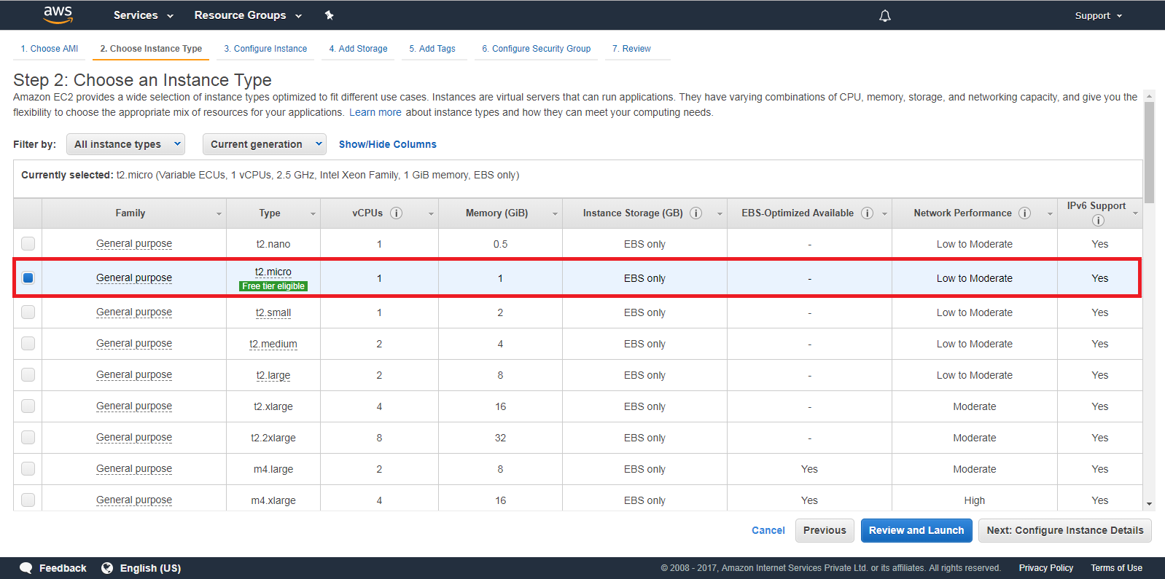This screenshot has height=579, width=1165.
Task: Click General purpose in the m4.xlarge row
Action: click(134, 500)
